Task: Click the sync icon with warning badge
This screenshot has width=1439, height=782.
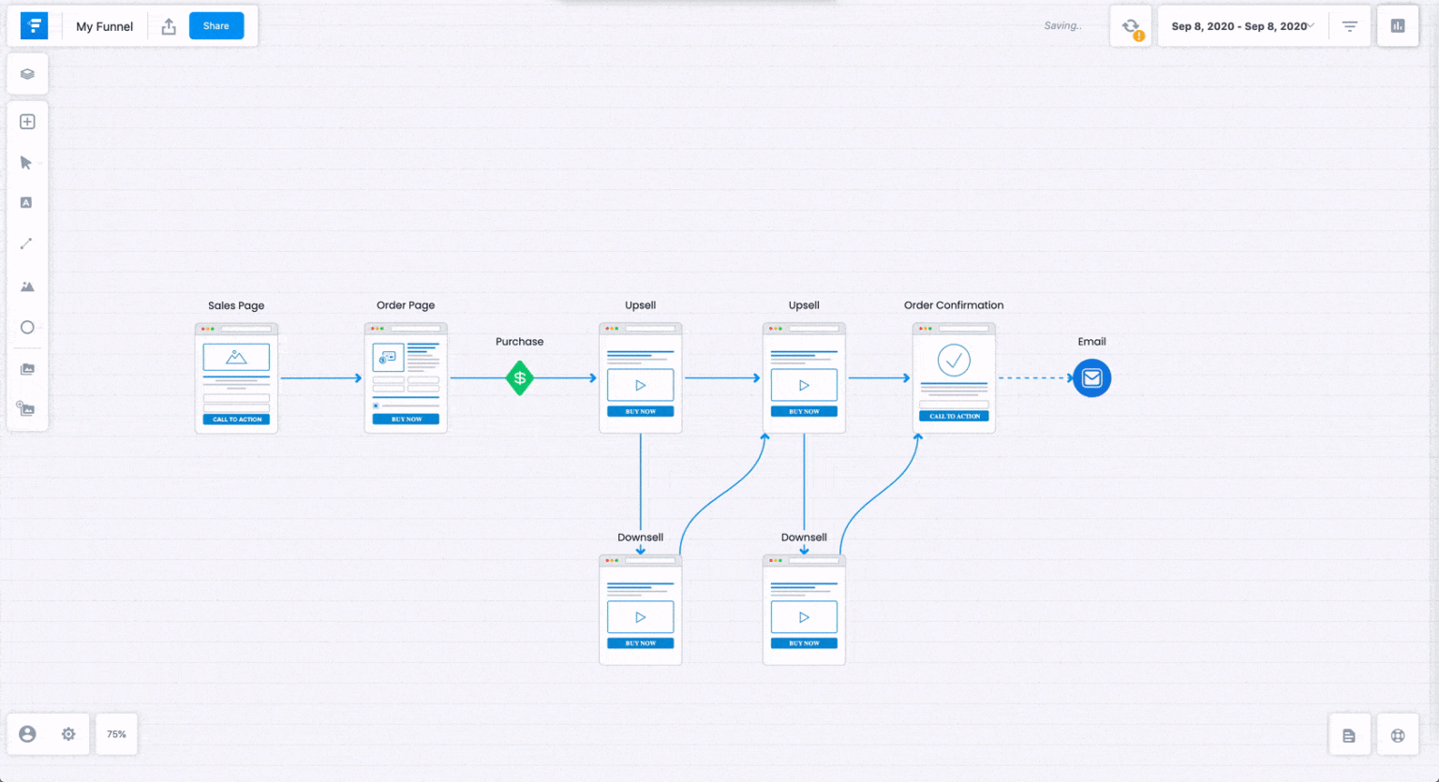Action: point(1131,25)
